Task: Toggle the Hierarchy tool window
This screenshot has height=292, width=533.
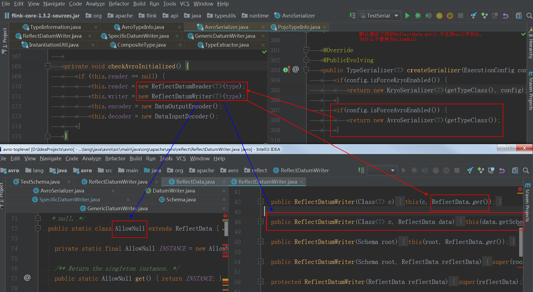Action: coord(530,43)
